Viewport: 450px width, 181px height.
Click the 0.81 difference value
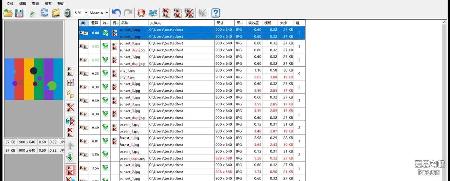point(95,141)
